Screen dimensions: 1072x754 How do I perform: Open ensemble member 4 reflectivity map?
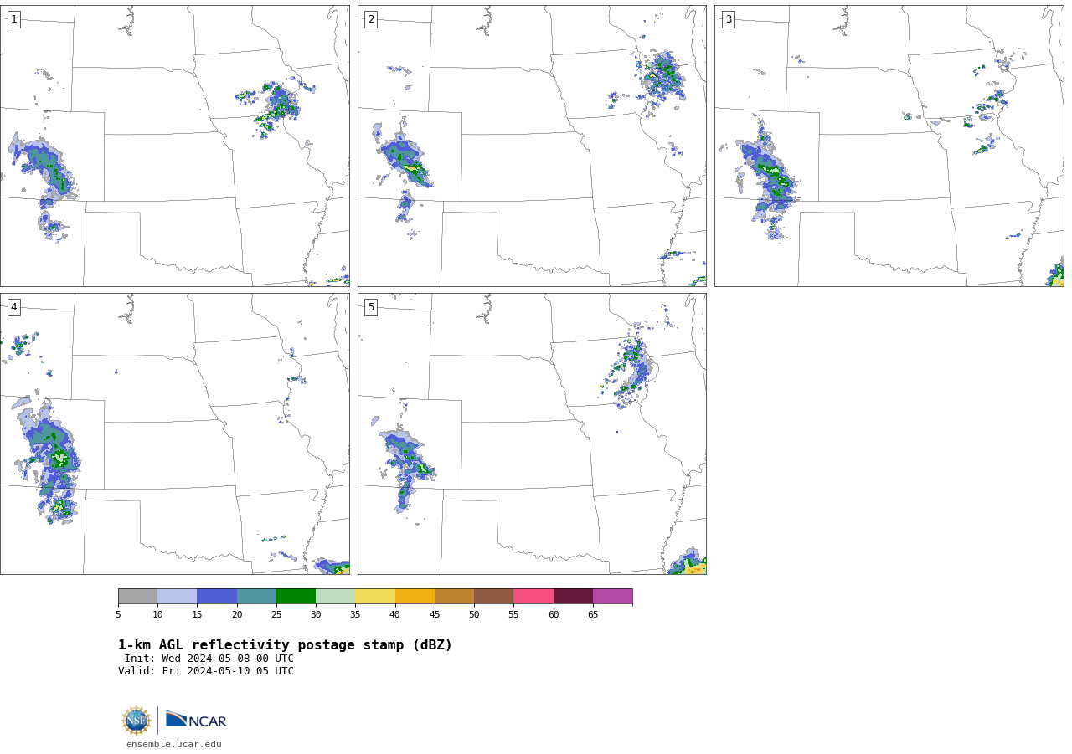175,433
